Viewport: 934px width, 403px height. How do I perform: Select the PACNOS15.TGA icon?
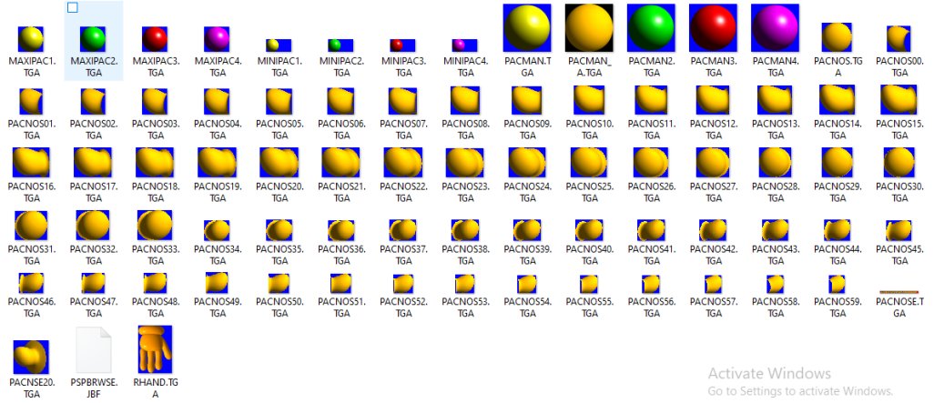click(898, 99)
